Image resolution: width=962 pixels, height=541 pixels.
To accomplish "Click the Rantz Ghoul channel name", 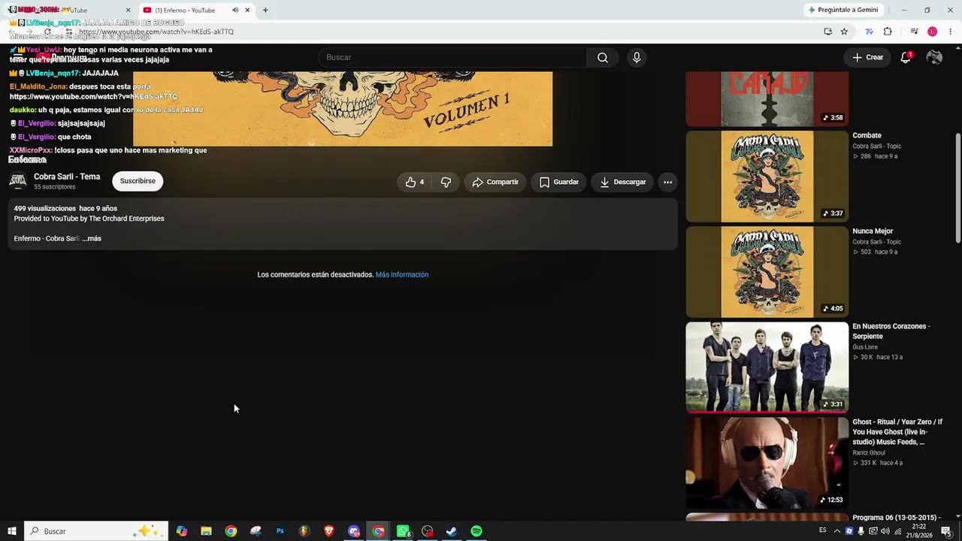I will pyautogui.click(x=869, y=453).
